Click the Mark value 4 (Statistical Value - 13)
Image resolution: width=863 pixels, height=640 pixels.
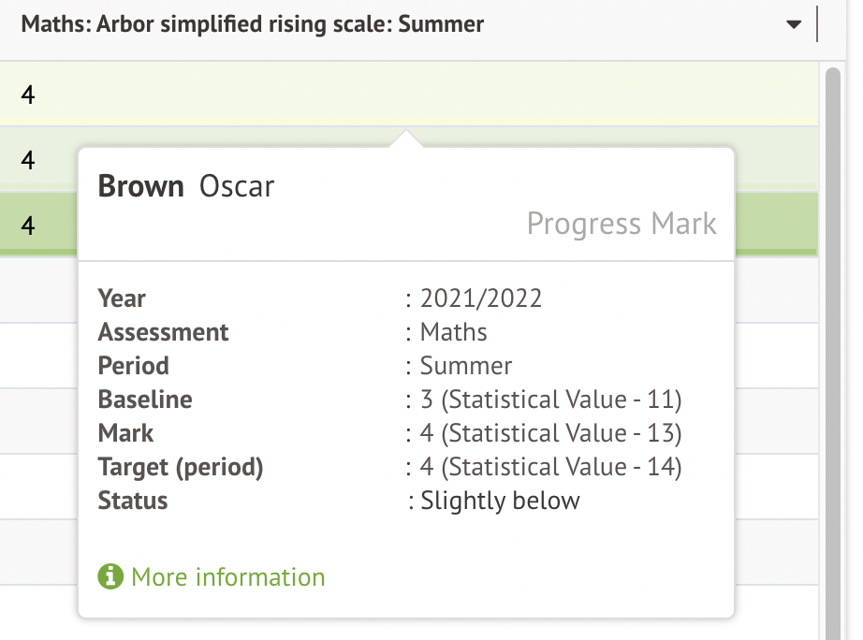(x=550, y=433)
